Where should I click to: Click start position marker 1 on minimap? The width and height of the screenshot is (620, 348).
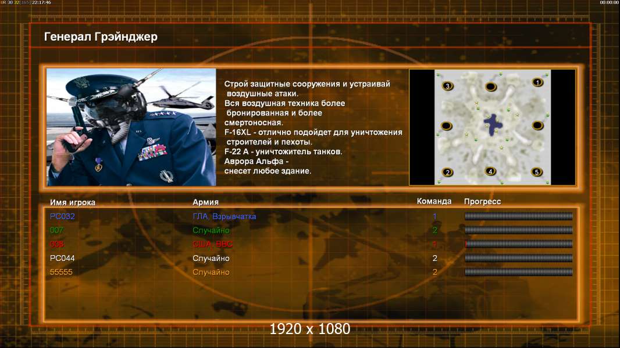click(x=537, y=82)
